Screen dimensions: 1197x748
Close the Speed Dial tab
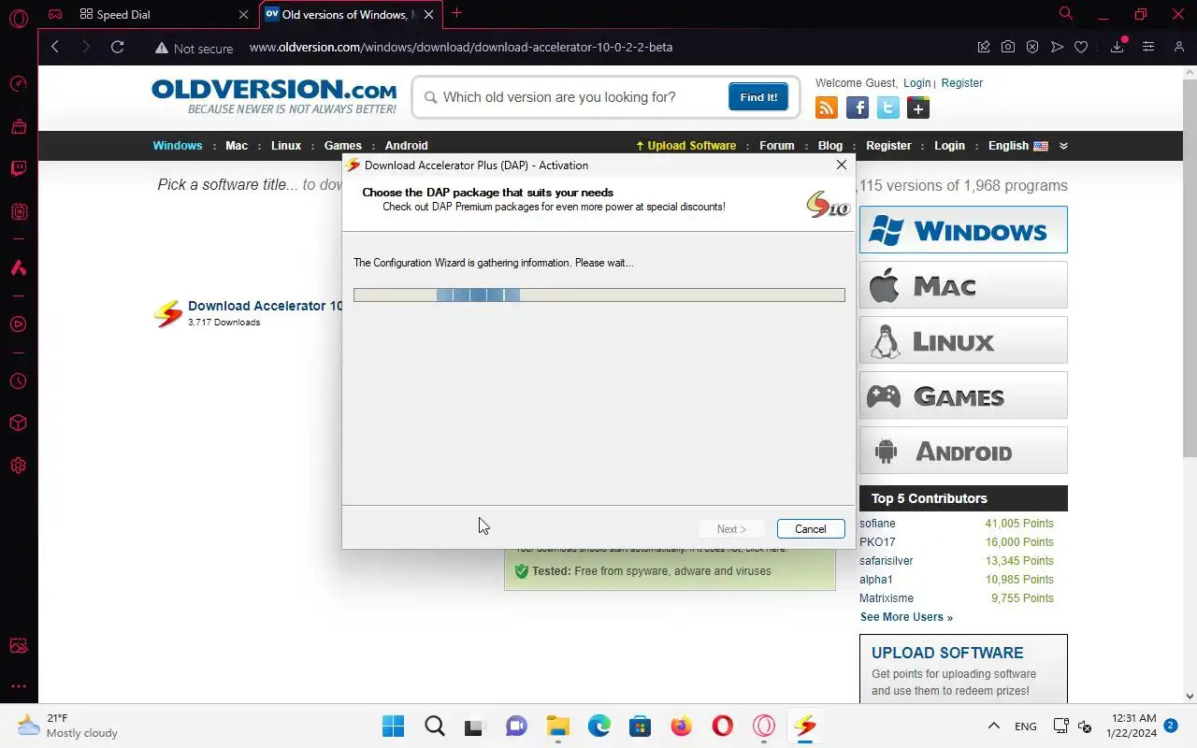(x=244, y=15)
